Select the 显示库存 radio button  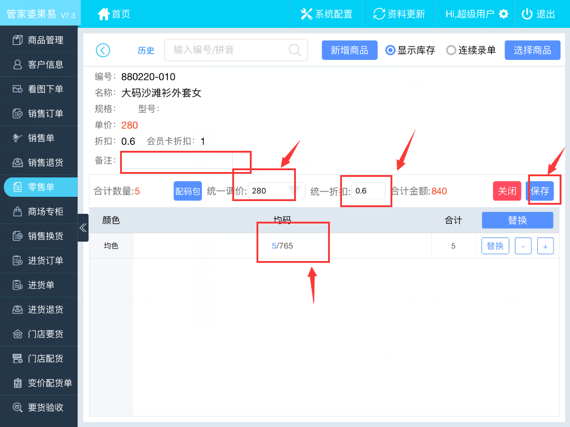[x=391, y=50]
